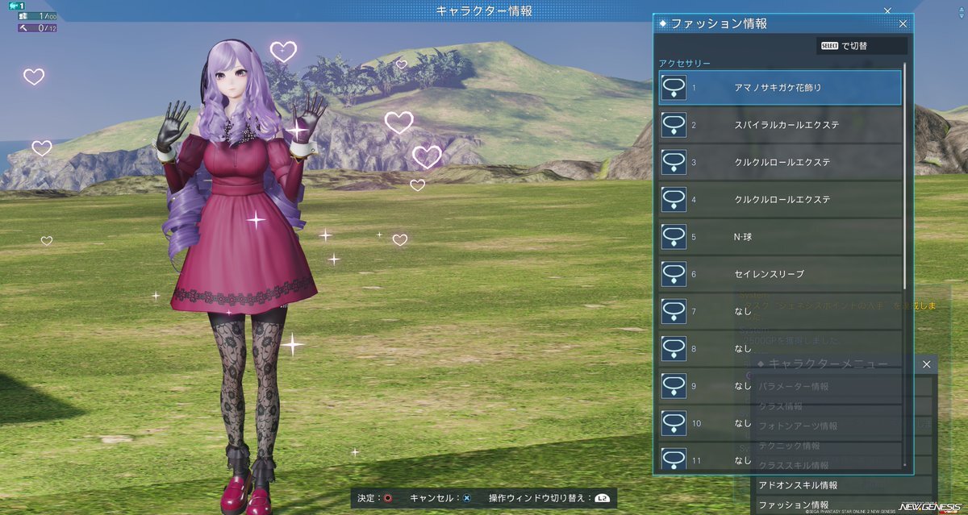This screenshot has height=515, width=968.
Task: Click the accessory icon in slot 2
Action: (x=674, y=125)
